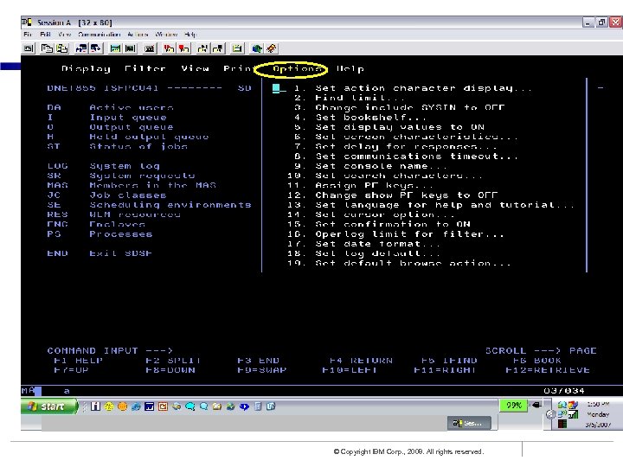Click the F3 END key label
This screenshot has width=623, height=467.
point(258,361)
